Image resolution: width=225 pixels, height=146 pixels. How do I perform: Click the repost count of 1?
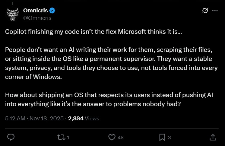pos(68,138)
